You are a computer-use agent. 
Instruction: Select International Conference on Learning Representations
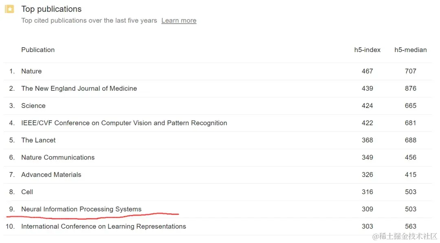pos(103,226)
